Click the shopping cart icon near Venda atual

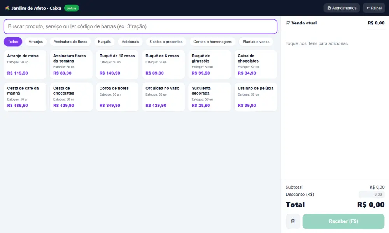(x=288, y=23)
